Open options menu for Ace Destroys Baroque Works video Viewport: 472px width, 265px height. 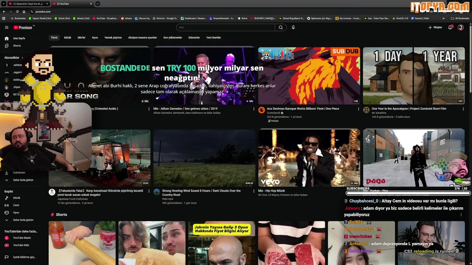point(358,109)
